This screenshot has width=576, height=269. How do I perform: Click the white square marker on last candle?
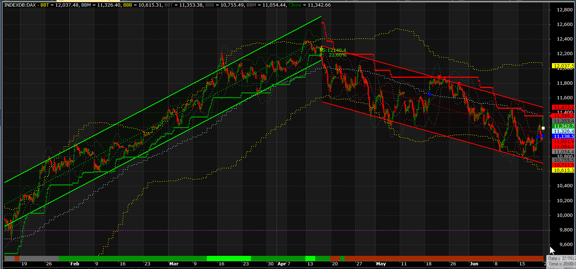pyautogui.click(x=543, y=128)
